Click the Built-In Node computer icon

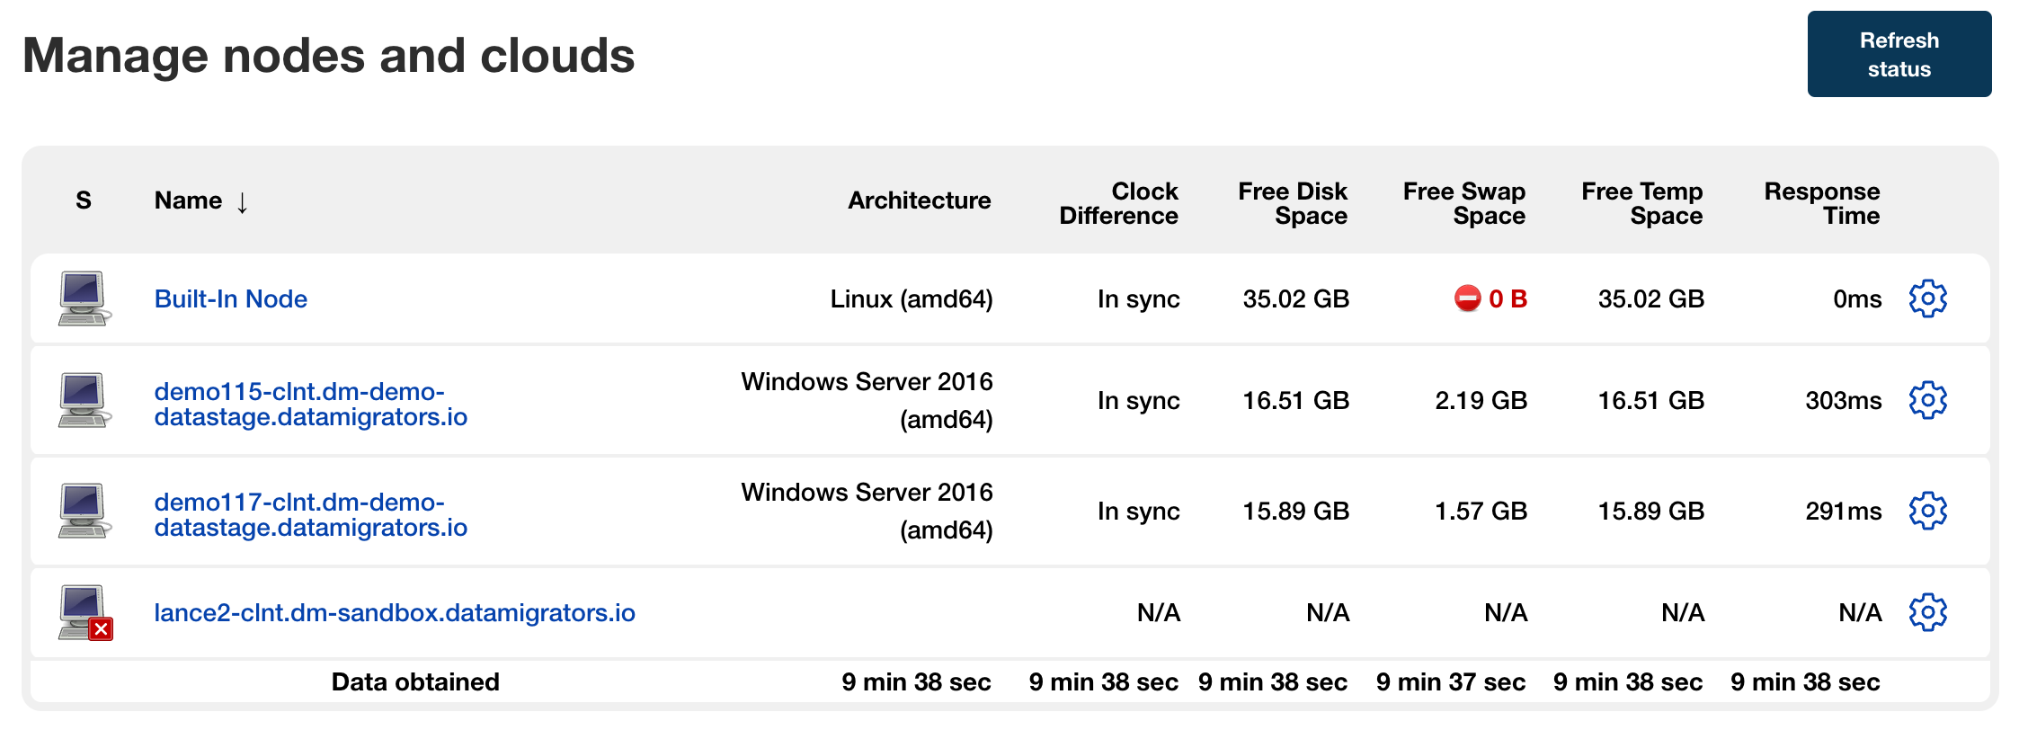84,298
